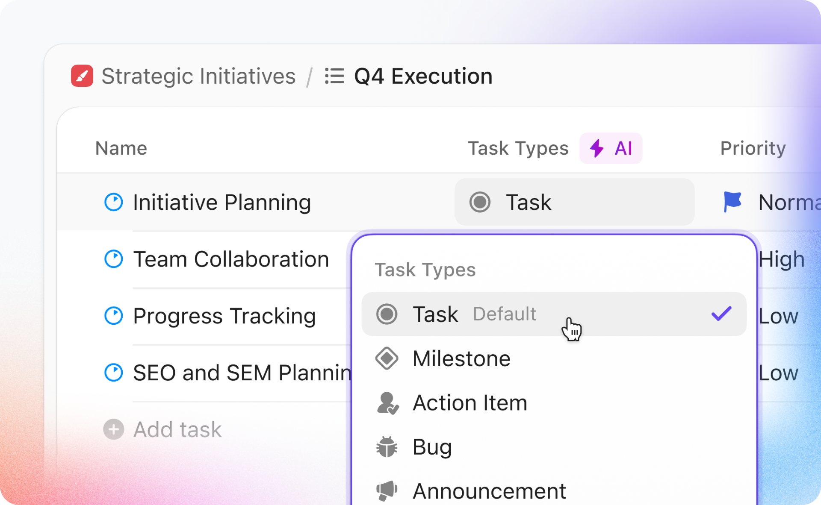Toggle status circle for Progress Tracking
The width and height of the screenshot is (821, 505).
(x=114, y=316)
